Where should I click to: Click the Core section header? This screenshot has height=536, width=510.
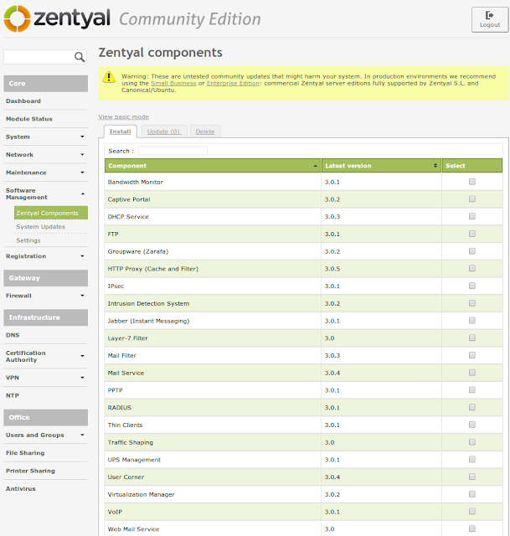click(46, 84)
